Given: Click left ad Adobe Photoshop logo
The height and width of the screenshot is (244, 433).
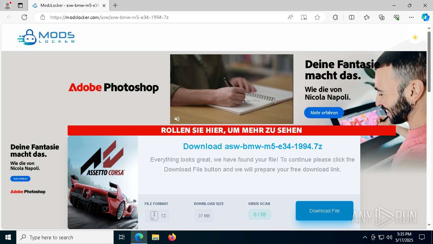Looking at the screenshot, I should click(x=28, y=192).
